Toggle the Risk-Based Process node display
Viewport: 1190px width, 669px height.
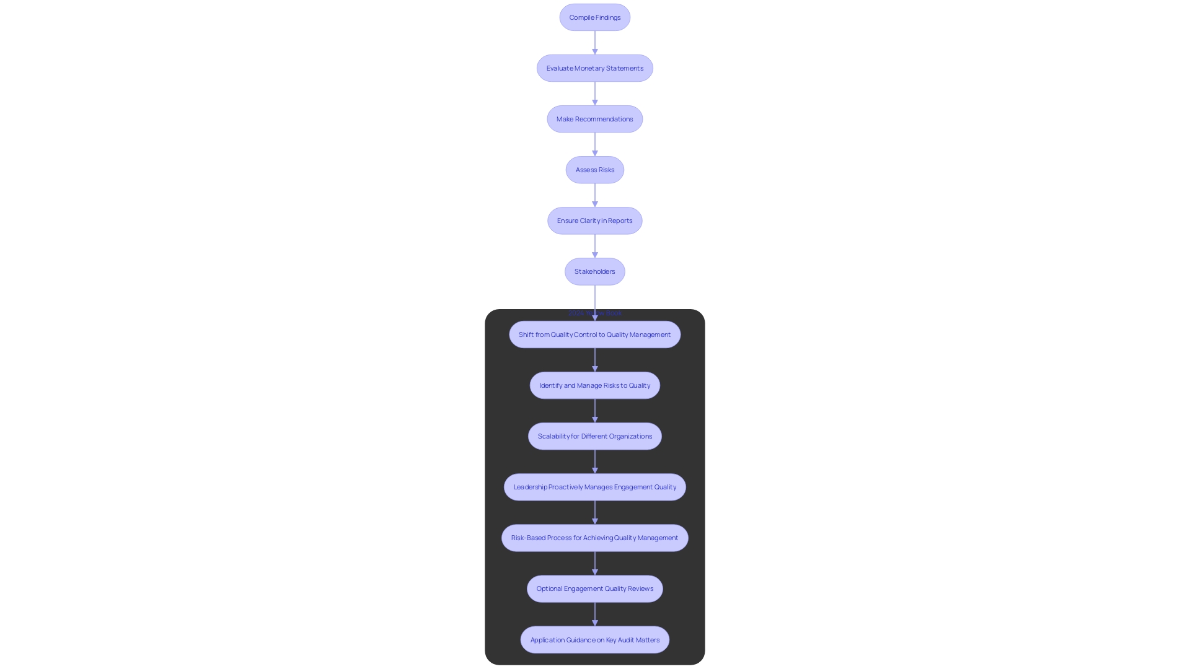pos(594,538)
